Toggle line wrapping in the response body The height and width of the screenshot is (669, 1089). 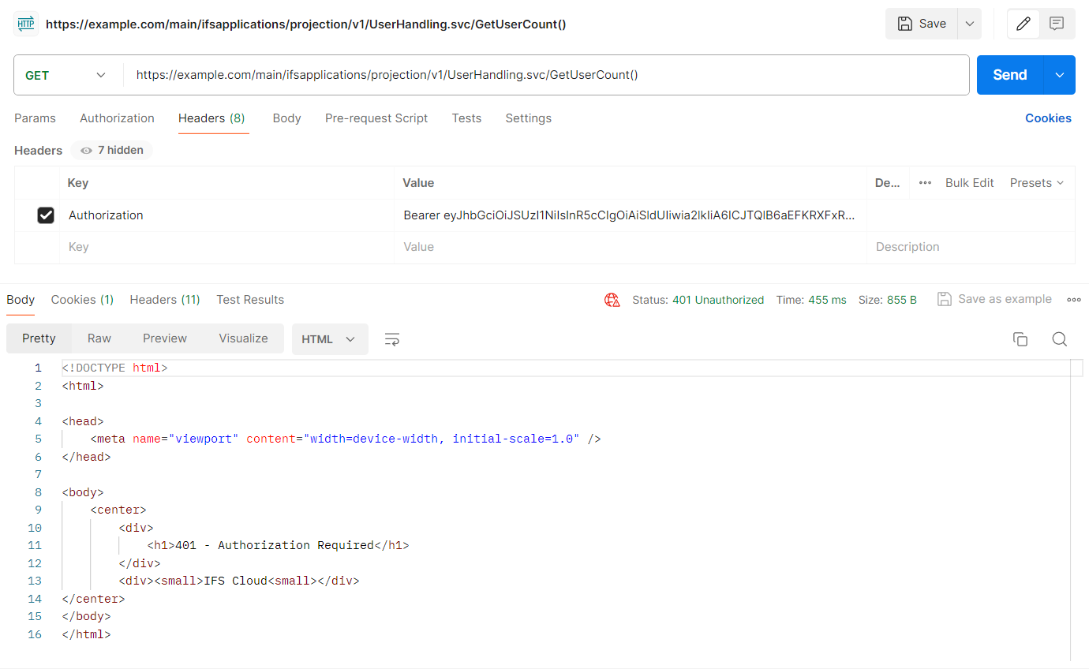(x=392, y=338)
